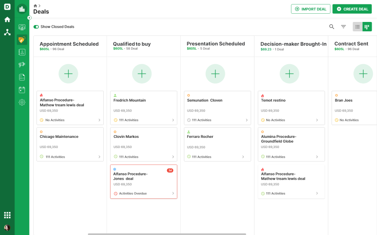Open the Contacts book icon in sidebar
The height and width of the screenshot is (235, 377).
point(22,52)
